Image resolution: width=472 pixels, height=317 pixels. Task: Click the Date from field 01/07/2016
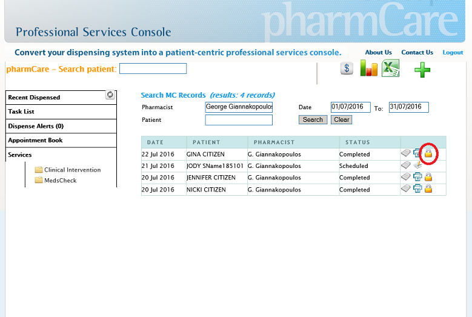(351, 107)
